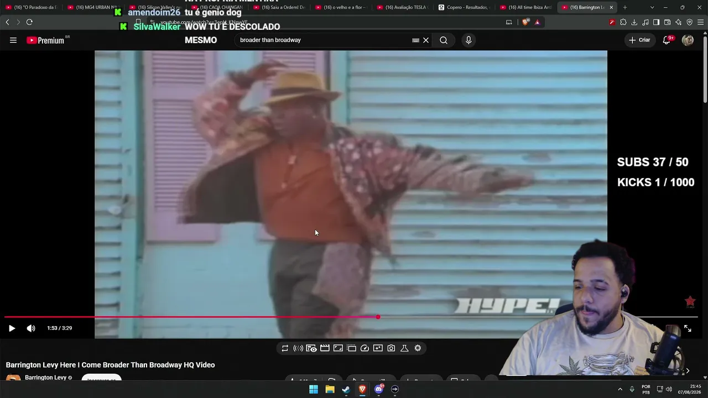The width and height of the screenshot is (708, 398).
Task: Open the Leo AI sparkle icon
Action: [x=678, y=22]
